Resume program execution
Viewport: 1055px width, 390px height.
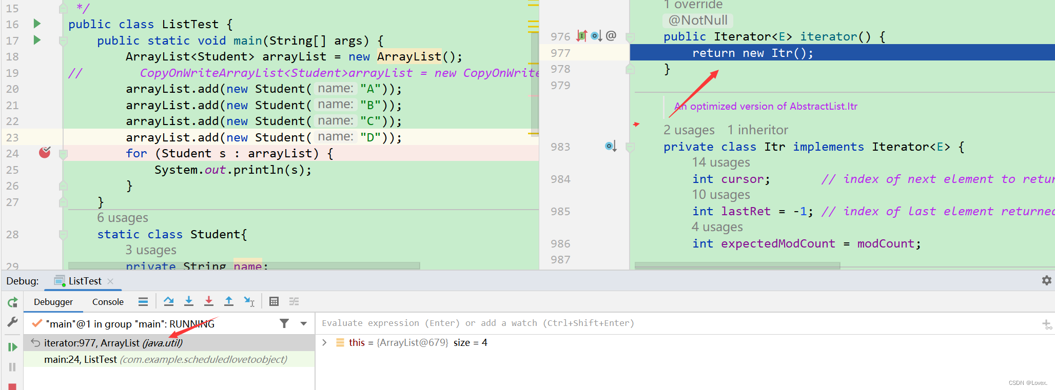pos(12,347)
